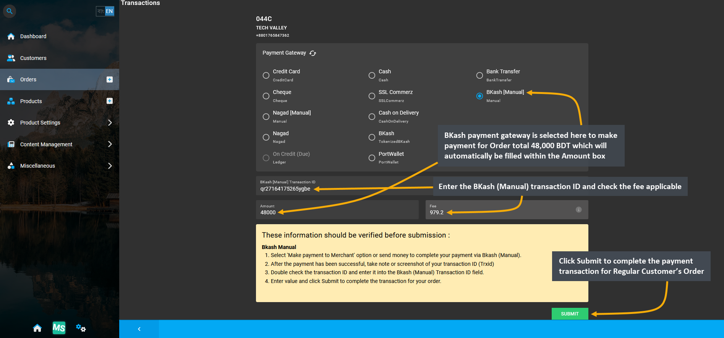Select Cash on Delivery gateway

(372, 116)
